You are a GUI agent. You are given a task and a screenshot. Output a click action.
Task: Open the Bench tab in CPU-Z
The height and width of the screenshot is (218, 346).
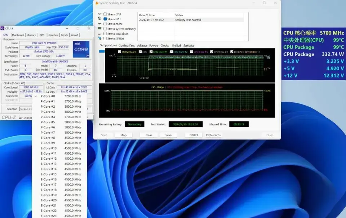pyautogui.click(x=65, y=35)
